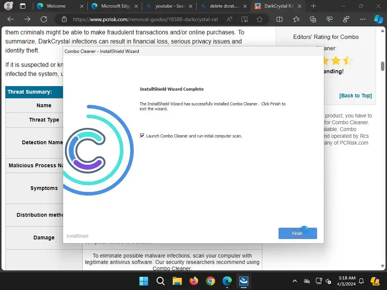This screenshot has height=290, width=387.
Task: Refresh the current page
Action: (44, 19)
